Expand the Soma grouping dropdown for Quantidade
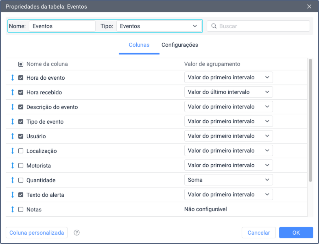 click(x=229, y=180)
